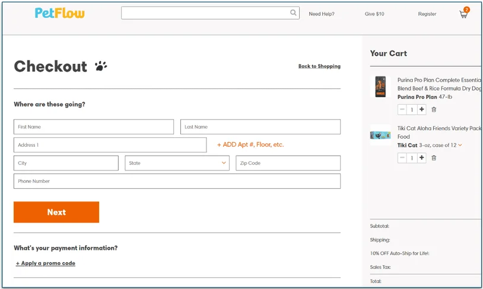Increase Purina Pro Plan quantity with plus

[422, 110]
